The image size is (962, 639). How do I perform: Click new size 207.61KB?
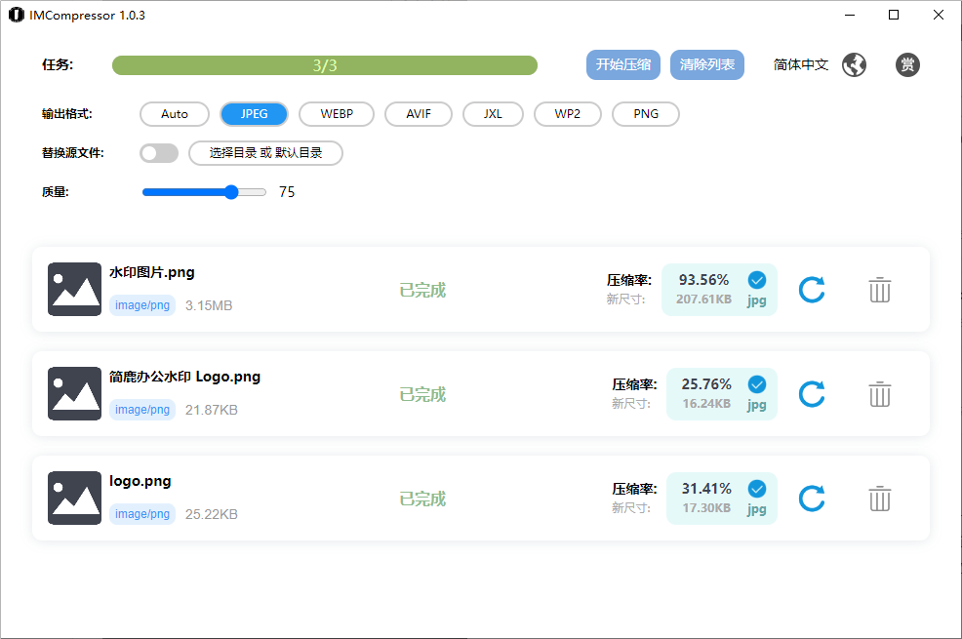(x=703, y=300)
